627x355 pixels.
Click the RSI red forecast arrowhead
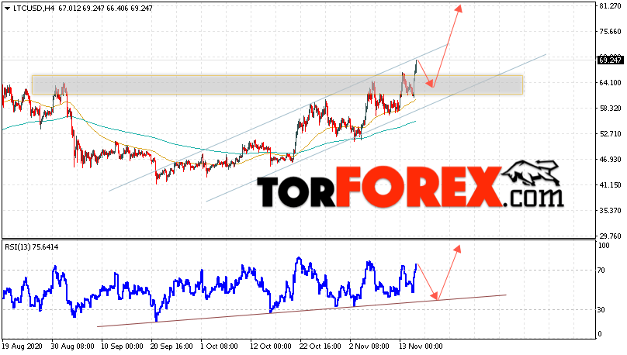(x=457, y=249)
